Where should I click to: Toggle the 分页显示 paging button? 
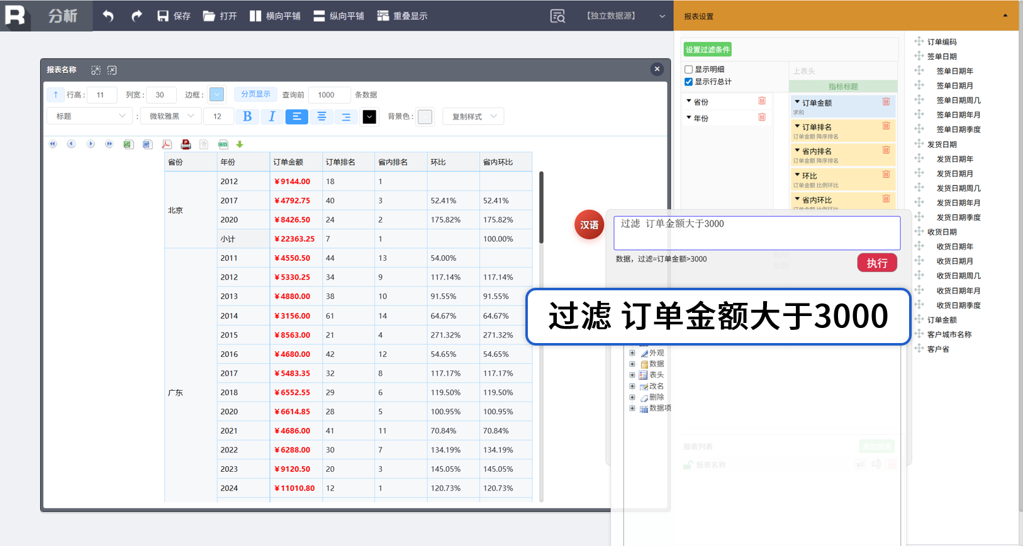click(255, 94)
